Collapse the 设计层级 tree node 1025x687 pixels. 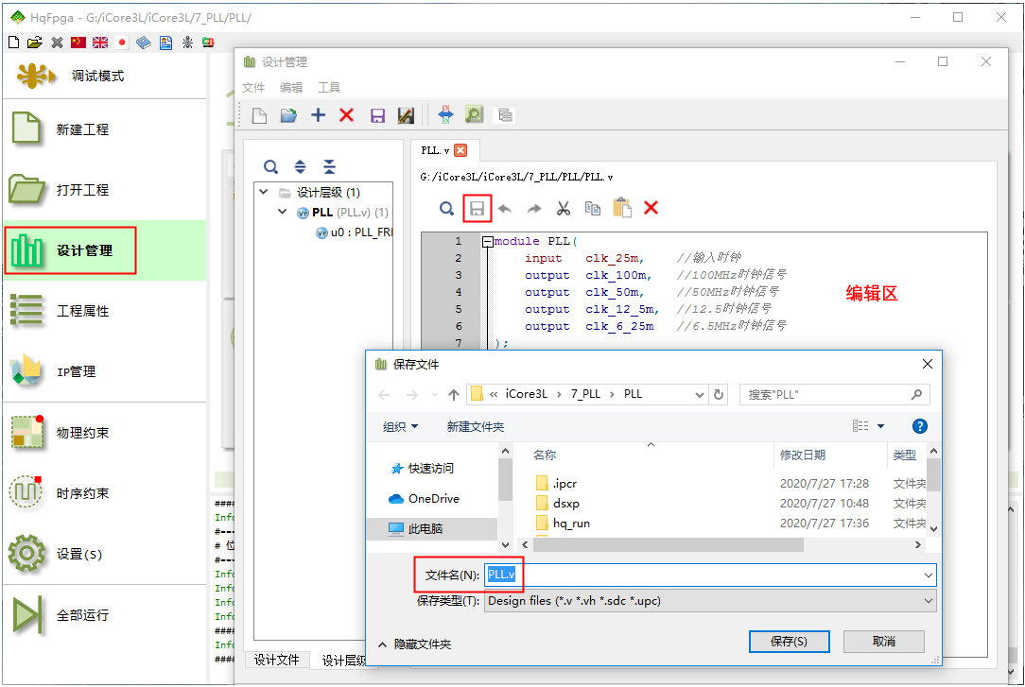(263, 192)
